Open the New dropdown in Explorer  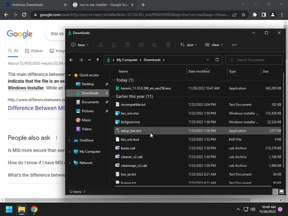click(x=80, y=45)
